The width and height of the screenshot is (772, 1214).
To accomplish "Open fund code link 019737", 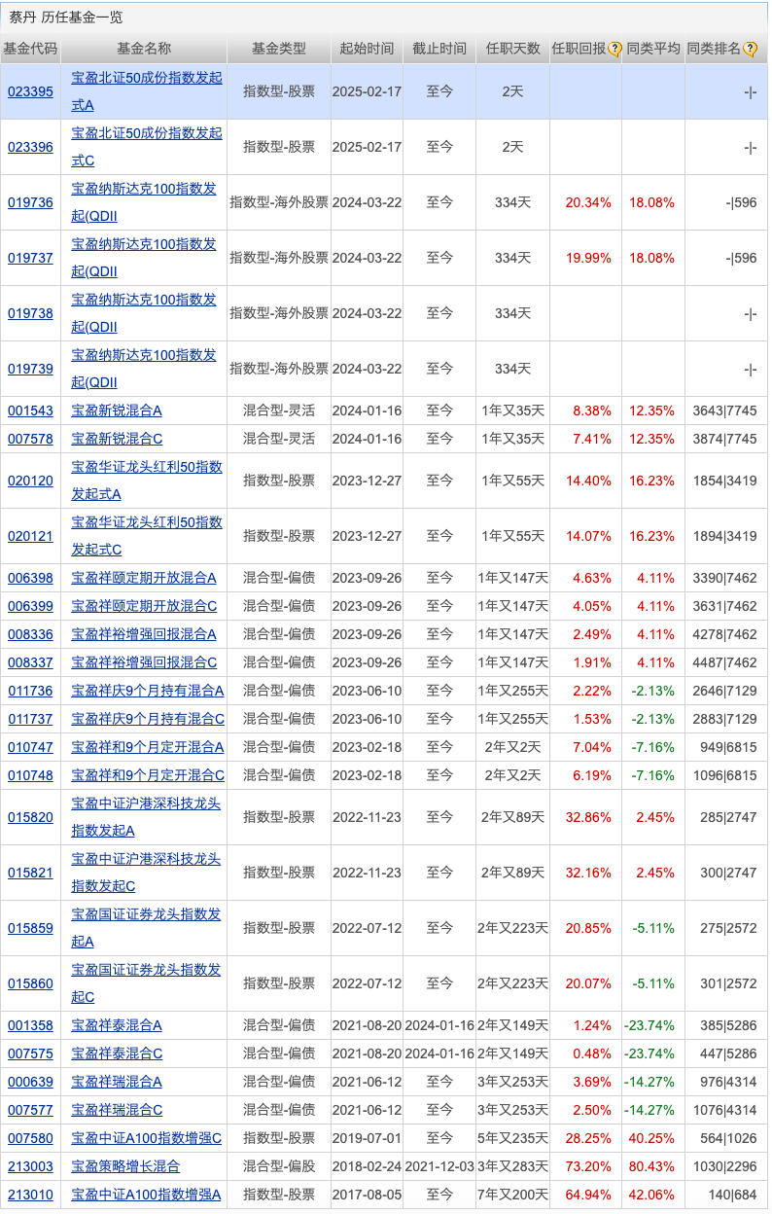I will (x=30, y=258).
